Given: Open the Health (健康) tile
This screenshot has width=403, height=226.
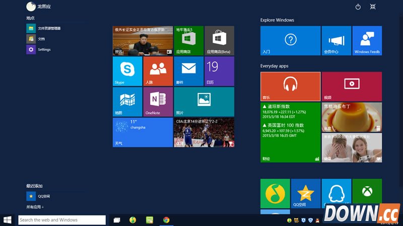Looking at the screenshot, I should [x=352, y=148].
